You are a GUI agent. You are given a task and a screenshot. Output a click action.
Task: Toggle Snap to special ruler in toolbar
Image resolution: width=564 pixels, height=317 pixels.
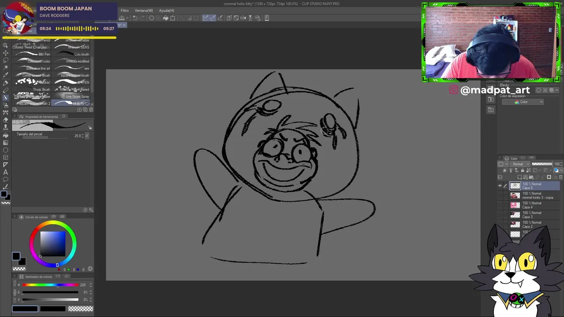click(213, 18)
